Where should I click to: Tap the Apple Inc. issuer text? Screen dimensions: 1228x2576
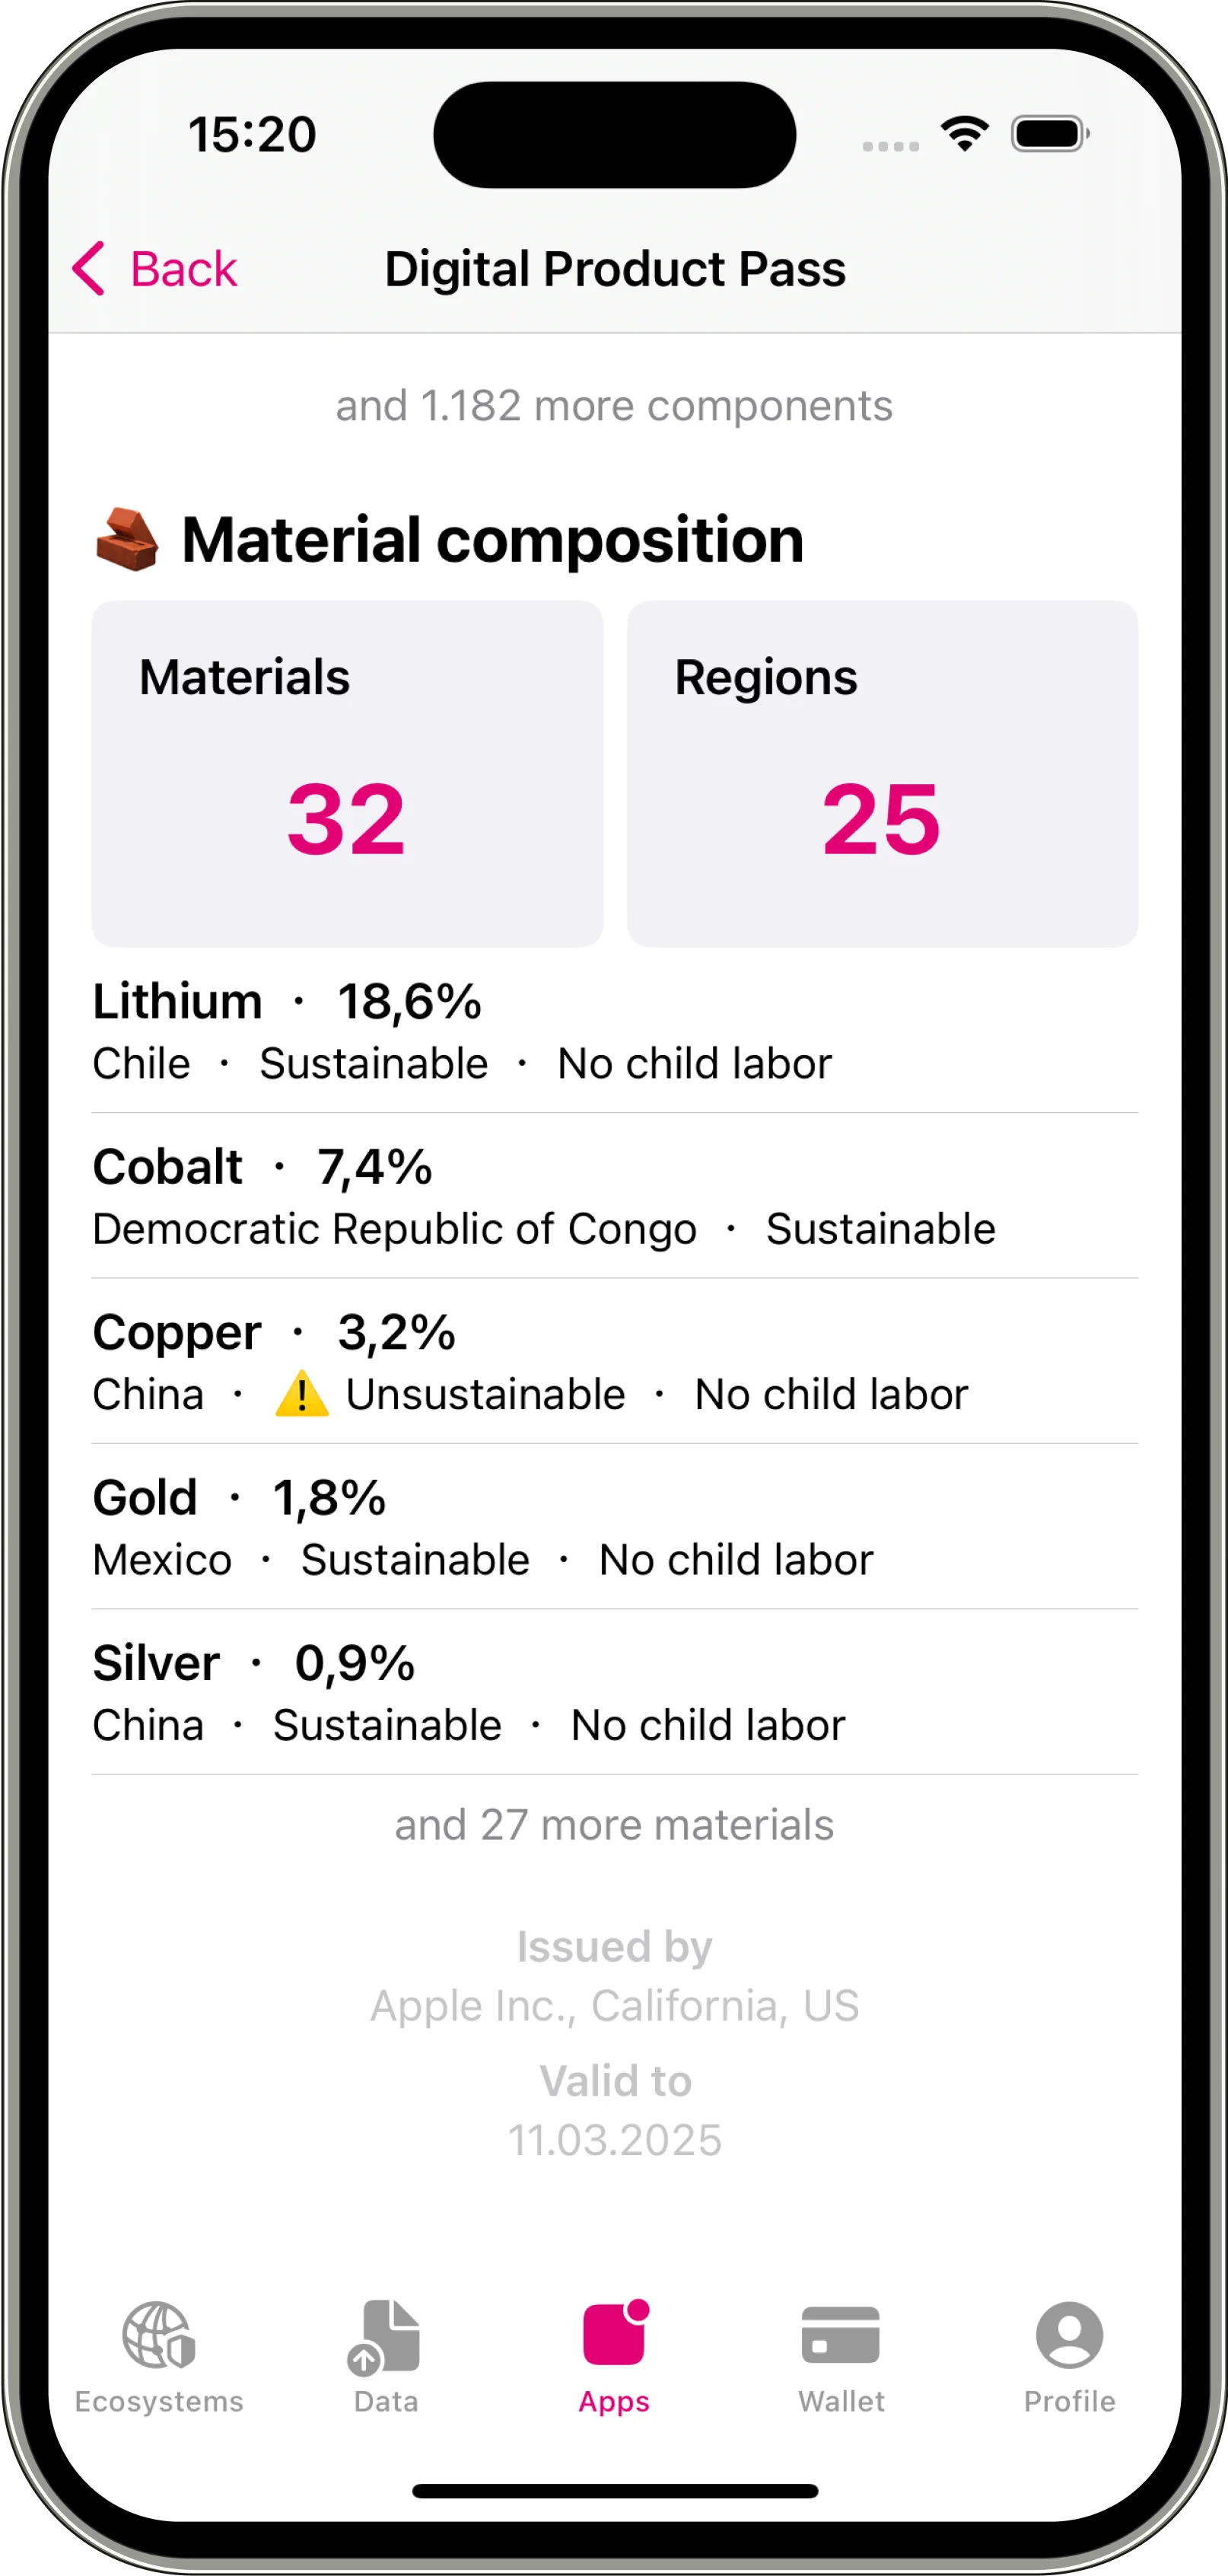[x=615, y=2005]
